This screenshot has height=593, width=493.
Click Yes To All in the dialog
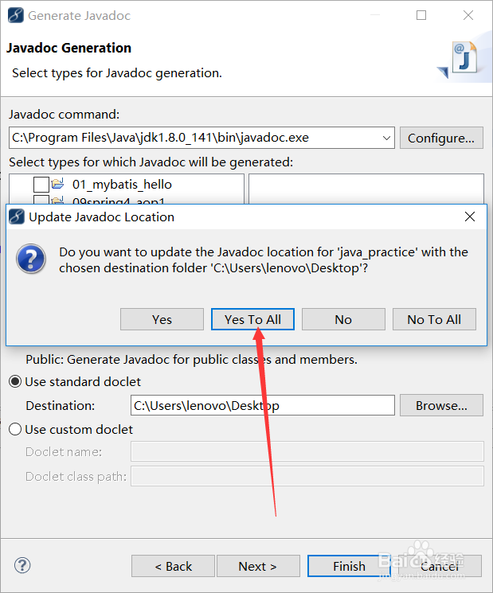pyautogui.click(x=252, y=319)
